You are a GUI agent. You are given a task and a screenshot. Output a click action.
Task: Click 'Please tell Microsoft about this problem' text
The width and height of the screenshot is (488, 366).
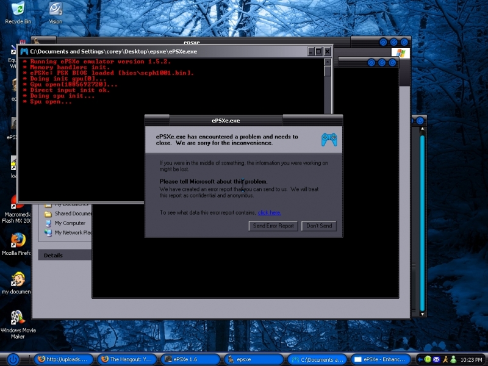[x=213, y=181]
